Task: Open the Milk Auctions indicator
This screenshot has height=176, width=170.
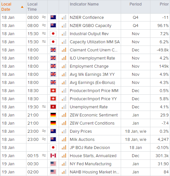Action: pos(82,140)
